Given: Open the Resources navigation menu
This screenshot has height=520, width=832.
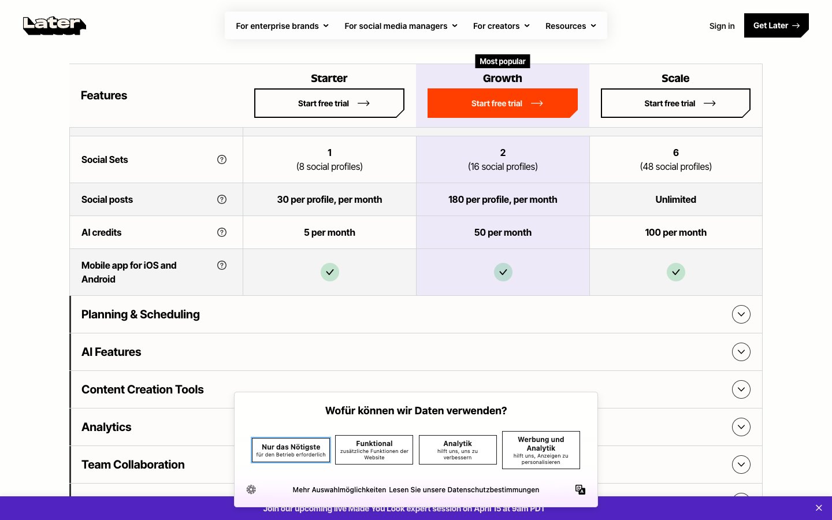Looking at the screenshot, I should pyautogui.click(x=570, y=26).
